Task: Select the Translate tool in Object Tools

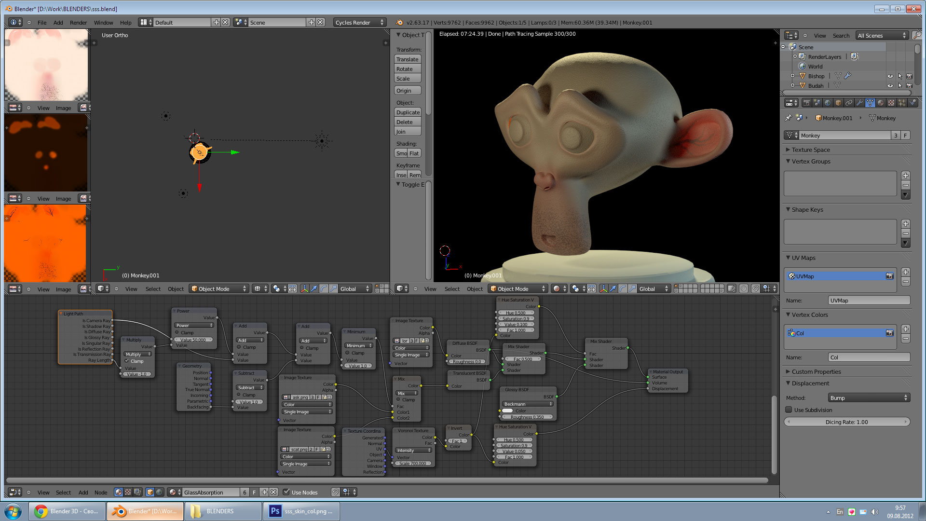Action: tap(408, 58)
